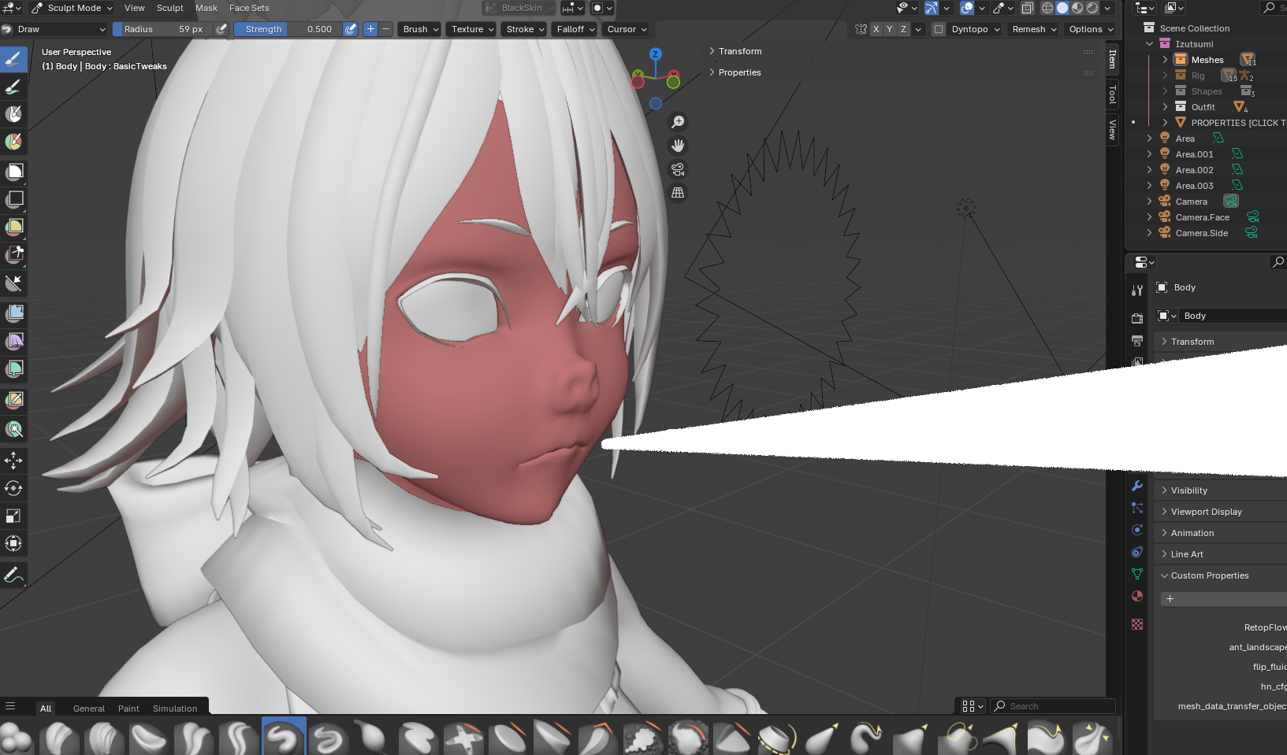This screenshot has height=755, width=1287.
Task: Set brush direction to subtract
Action: pyautogui.click(x=385, y=29)
